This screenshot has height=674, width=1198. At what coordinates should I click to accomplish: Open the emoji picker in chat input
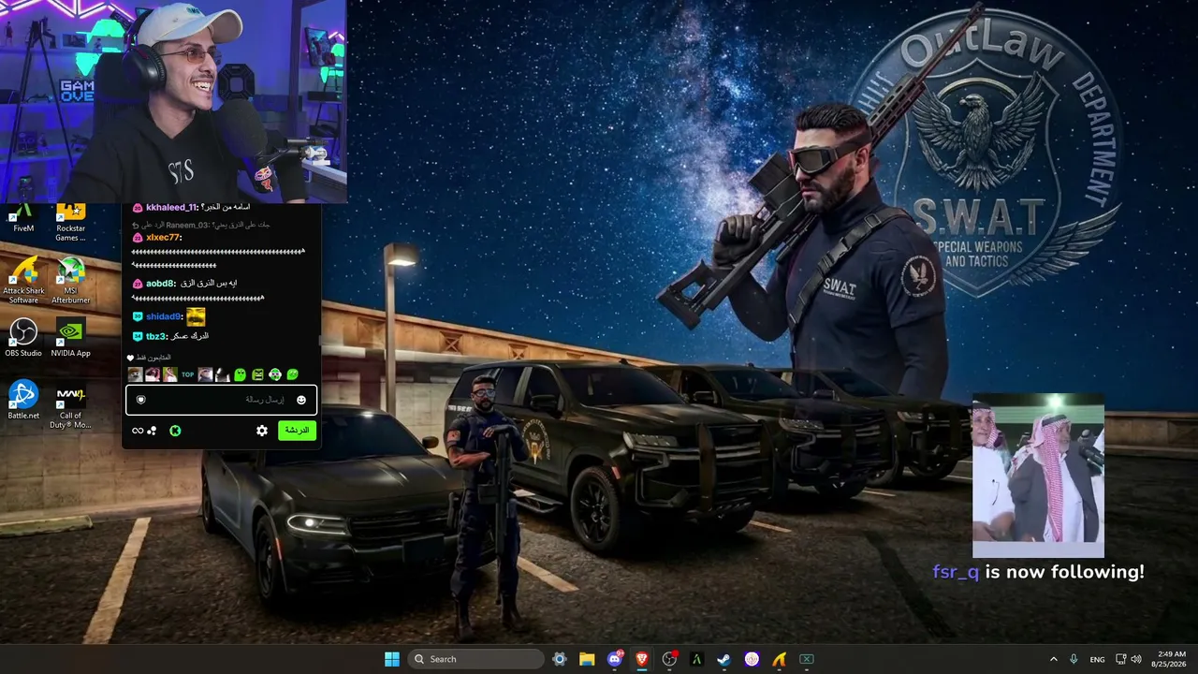(301, 400)
